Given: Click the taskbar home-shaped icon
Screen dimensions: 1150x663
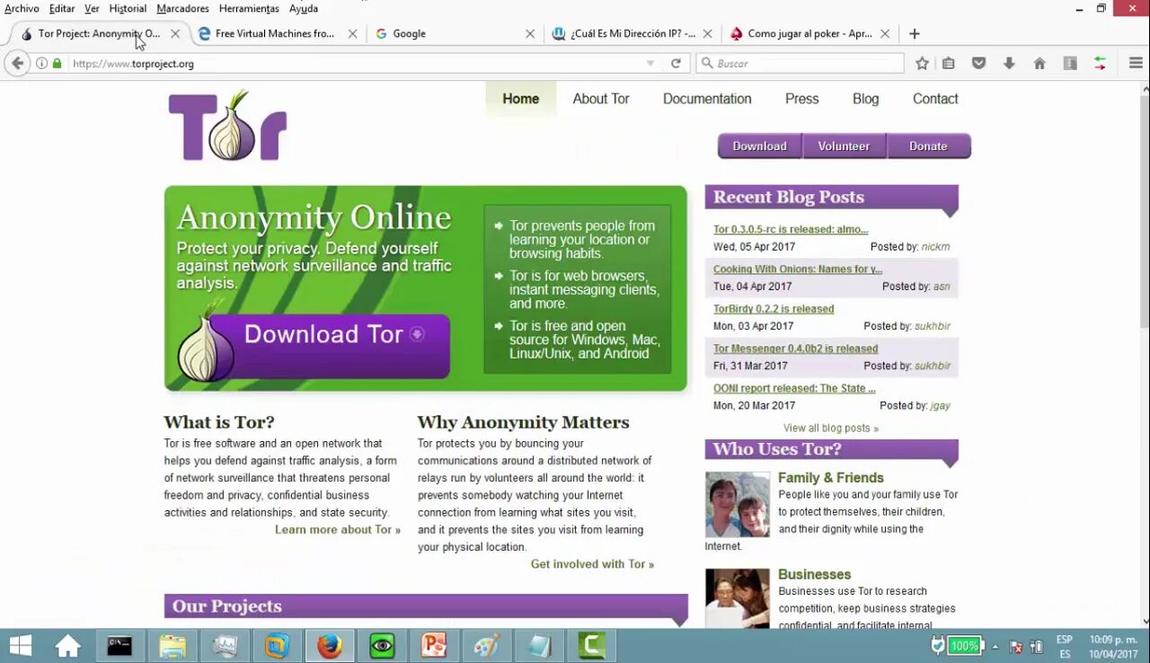Looking at the screenshot, I should (67, 646).
